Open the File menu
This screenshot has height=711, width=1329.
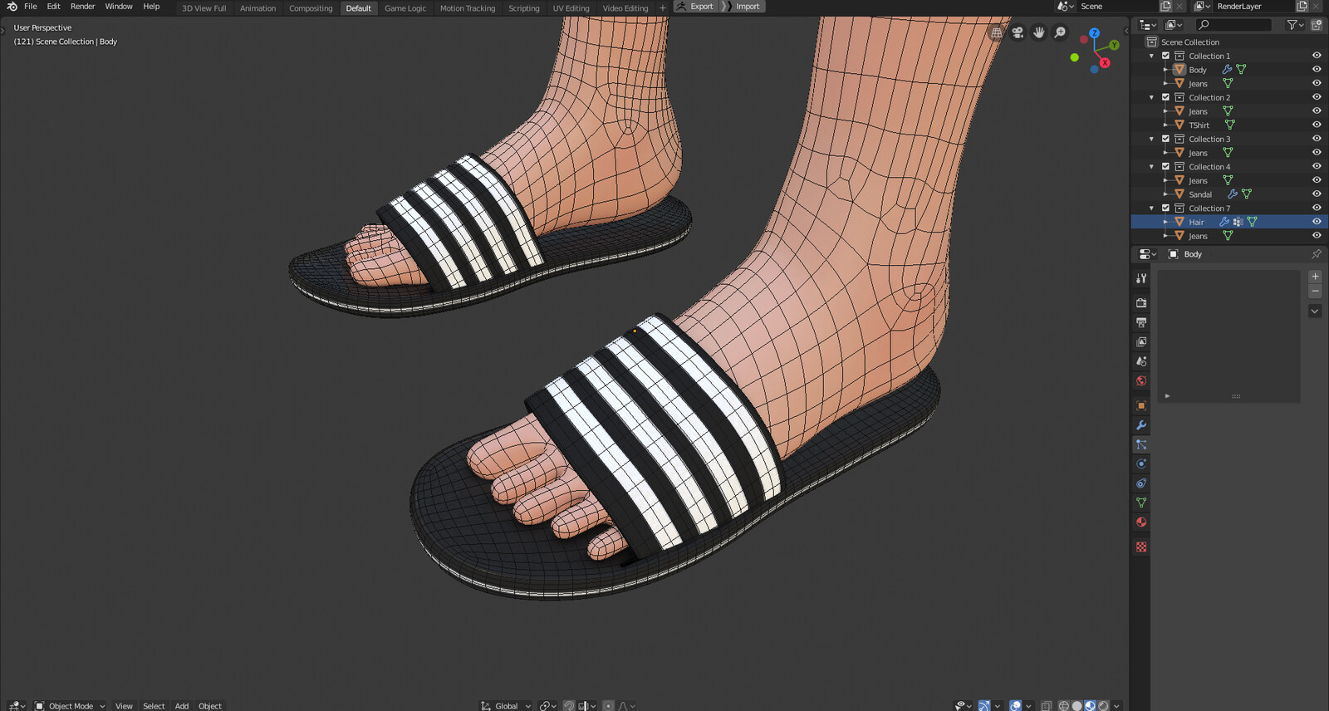[x=31, y=6]
